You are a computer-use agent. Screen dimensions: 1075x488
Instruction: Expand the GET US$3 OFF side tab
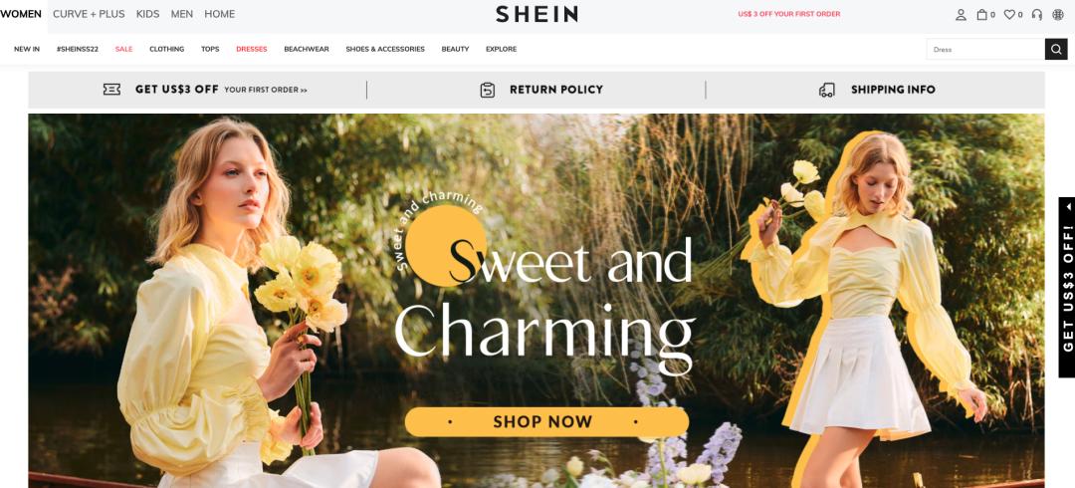point(1067,288)
